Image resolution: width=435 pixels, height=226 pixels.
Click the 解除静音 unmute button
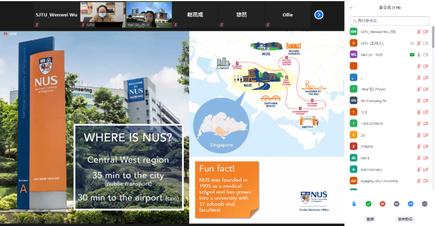click(405, 219)
